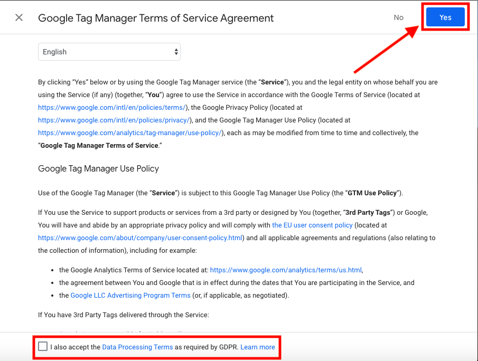Open the policies/terms URL link

coord(112,108)
